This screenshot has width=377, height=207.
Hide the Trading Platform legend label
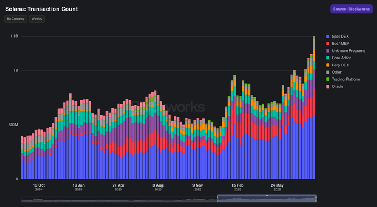pos(346,79)
